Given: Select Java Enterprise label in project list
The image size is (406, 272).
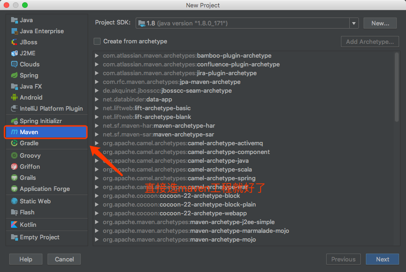Looking at the screenshot, I should coord(42,31).
